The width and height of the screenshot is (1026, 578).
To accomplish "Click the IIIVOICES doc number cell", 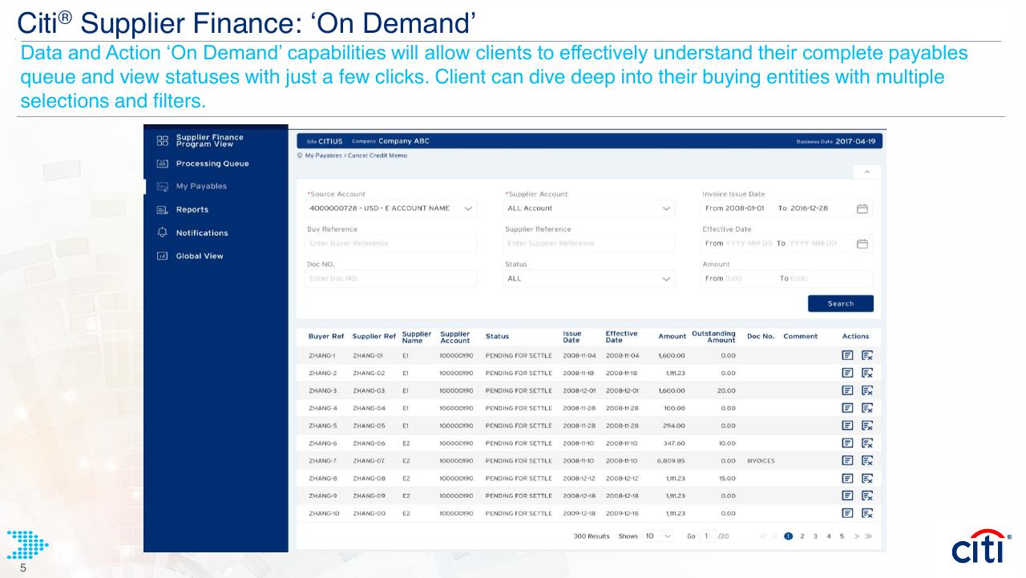I will pos(761,460).
